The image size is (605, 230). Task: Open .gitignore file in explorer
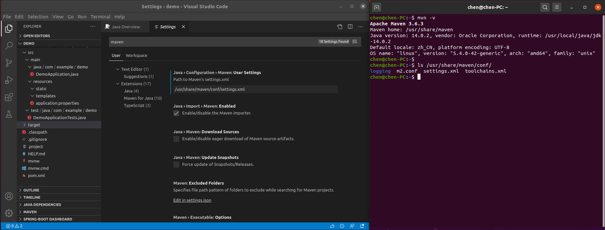37,139
